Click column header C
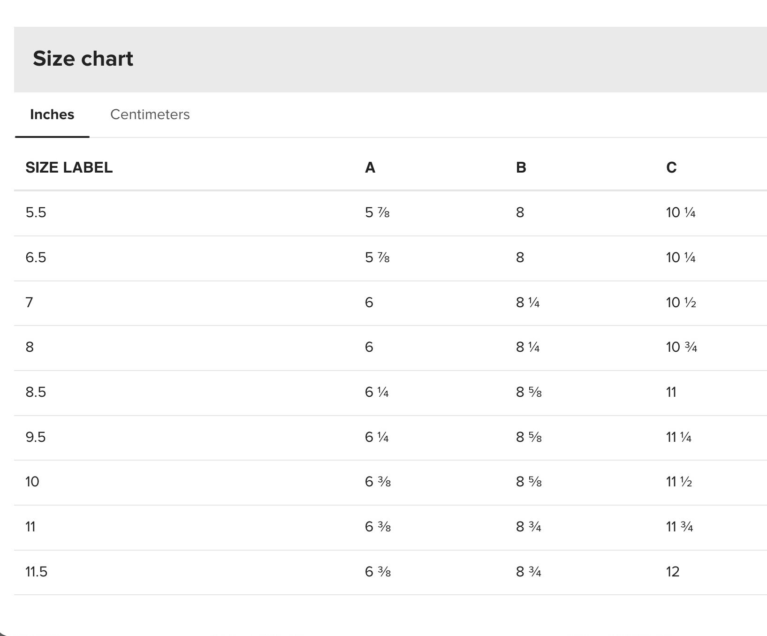The image size is (767, 636). click(671, 167)
